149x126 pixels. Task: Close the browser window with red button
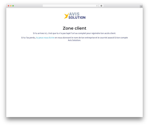[x=9, y=6]
